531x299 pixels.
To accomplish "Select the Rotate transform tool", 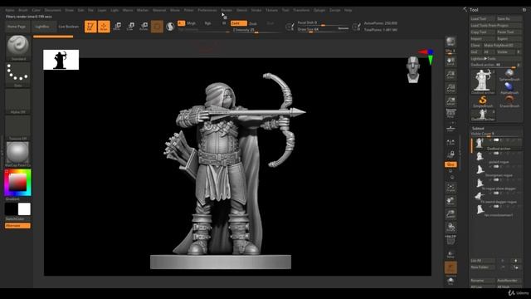I will coord(144,27).
